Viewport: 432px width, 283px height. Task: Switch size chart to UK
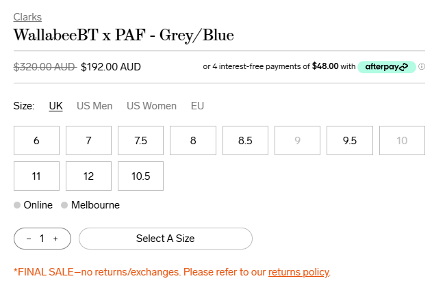click(x=56, y=106)
